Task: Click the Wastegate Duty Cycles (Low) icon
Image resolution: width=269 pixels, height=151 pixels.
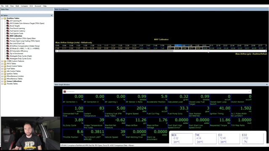Action: [8, 59]
